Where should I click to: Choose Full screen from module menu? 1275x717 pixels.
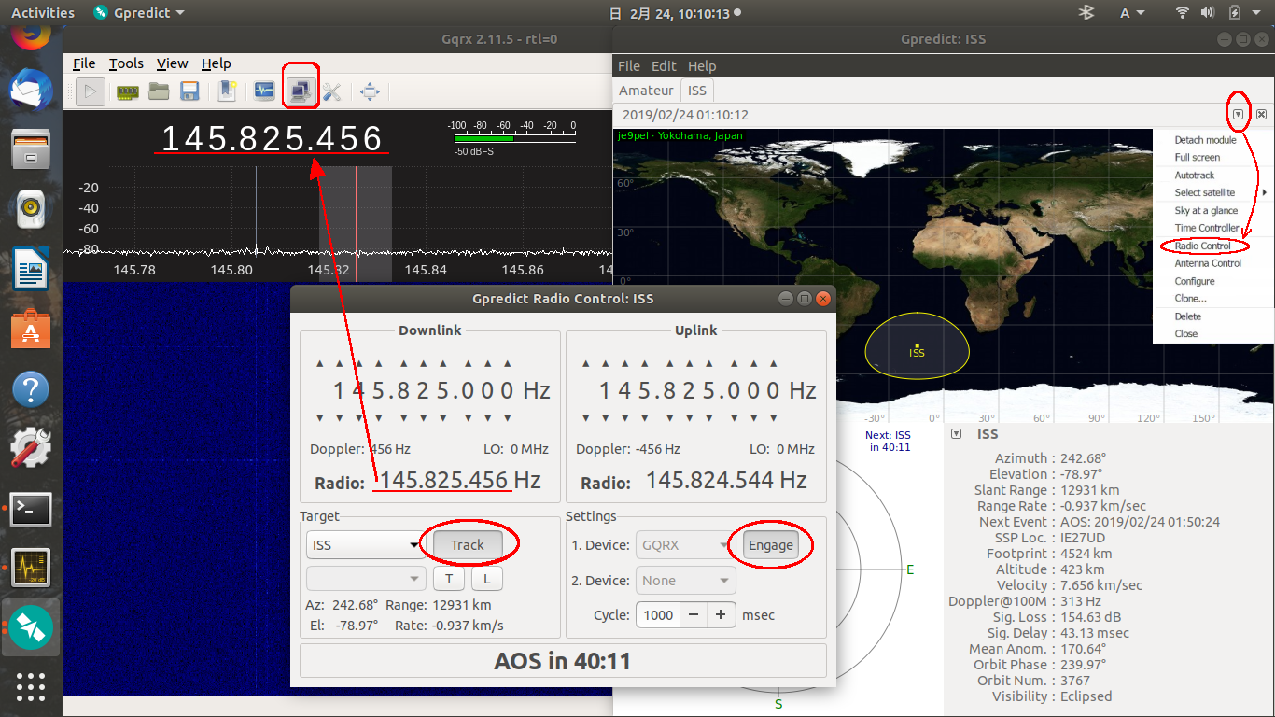click(x=1197, y=158)
